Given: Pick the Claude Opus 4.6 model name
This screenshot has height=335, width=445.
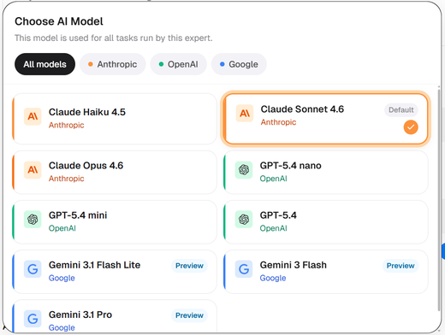Looking at the screenshot, I should [x=86, y=166].
